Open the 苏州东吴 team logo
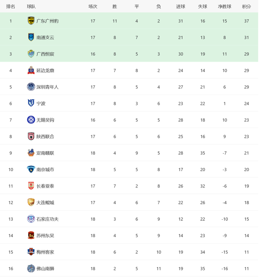261x279 pixels. tap(31, 235)
